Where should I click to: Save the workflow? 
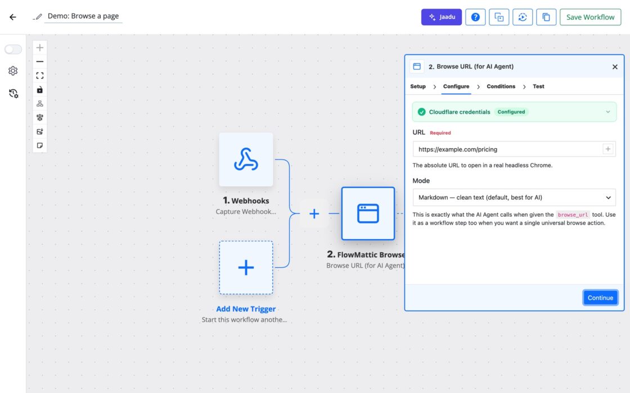tap(590, 17)
